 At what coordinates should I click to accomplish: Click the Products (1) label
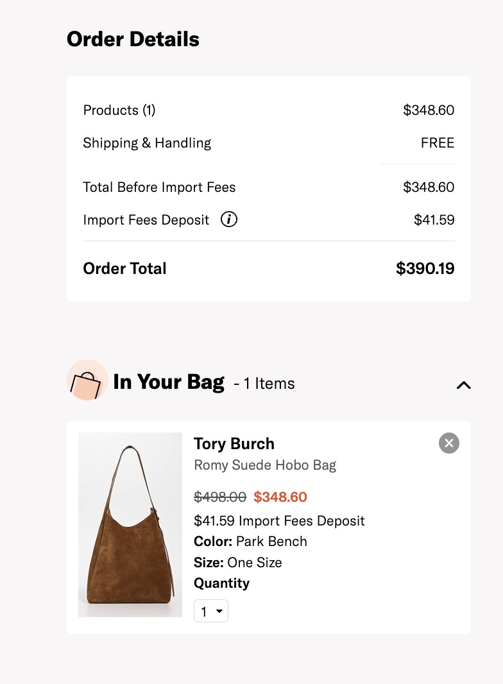tap(119, 110)
